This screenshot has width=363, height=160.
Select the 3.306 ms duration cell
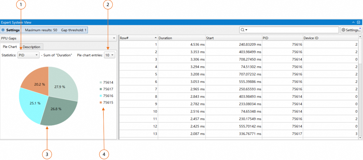[x=181, y=59]
